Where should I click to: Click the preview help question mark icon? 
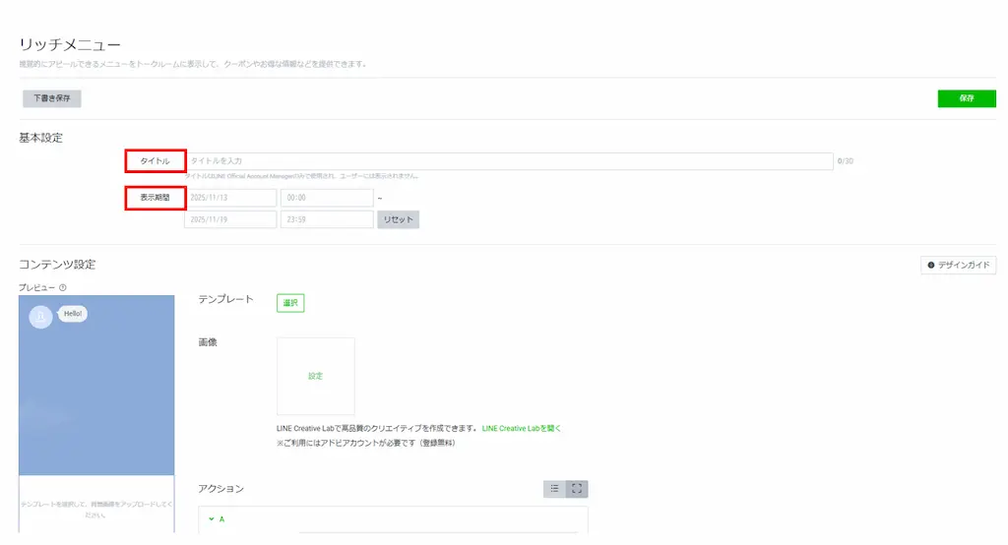pyautogui.click(x=63, y=287)
